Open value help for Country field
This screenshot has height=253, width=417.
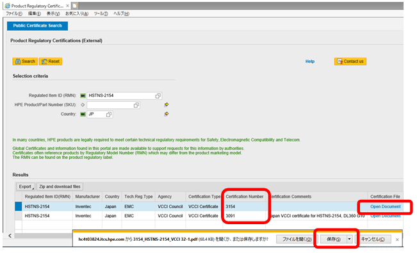(108, 115)
